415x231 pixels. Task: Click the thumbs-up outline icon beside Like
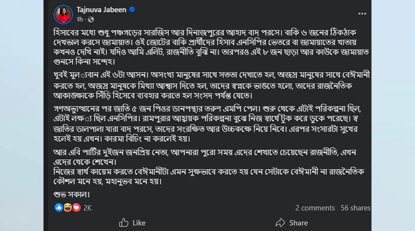(124, 223)
